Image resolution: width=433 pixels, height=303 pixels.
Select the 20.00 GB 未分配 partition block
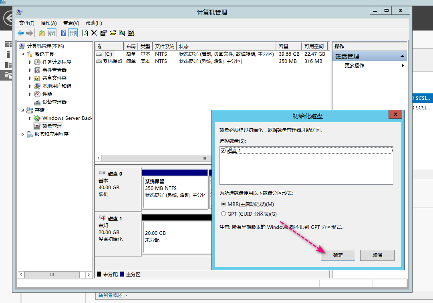coord(177,237)
